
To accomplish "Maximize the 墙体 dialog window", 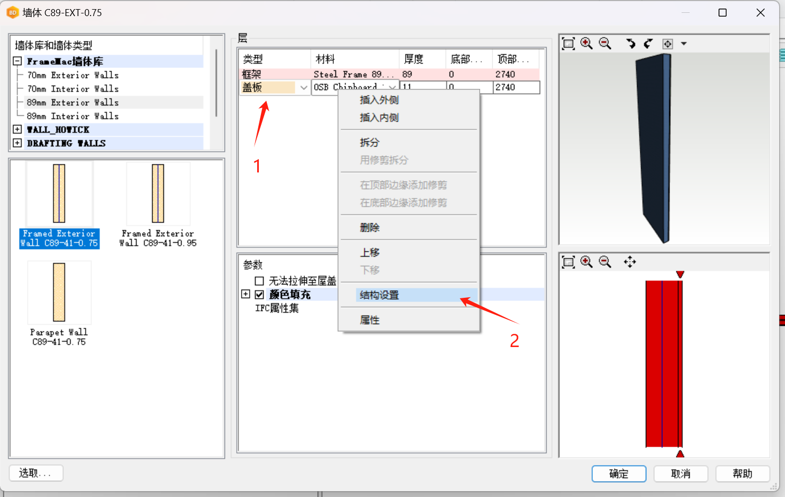I will (722, 12).
